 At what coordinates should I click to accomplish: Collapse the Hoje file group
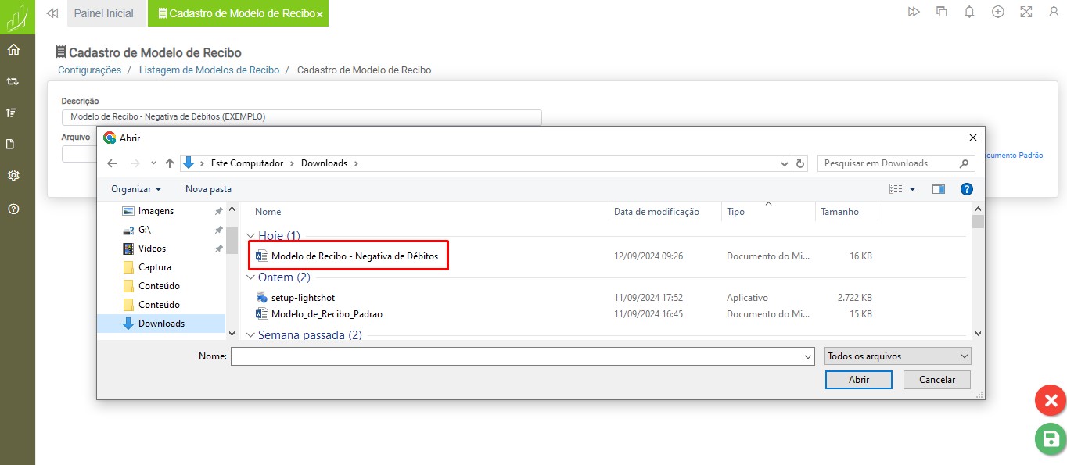[251, 235]
